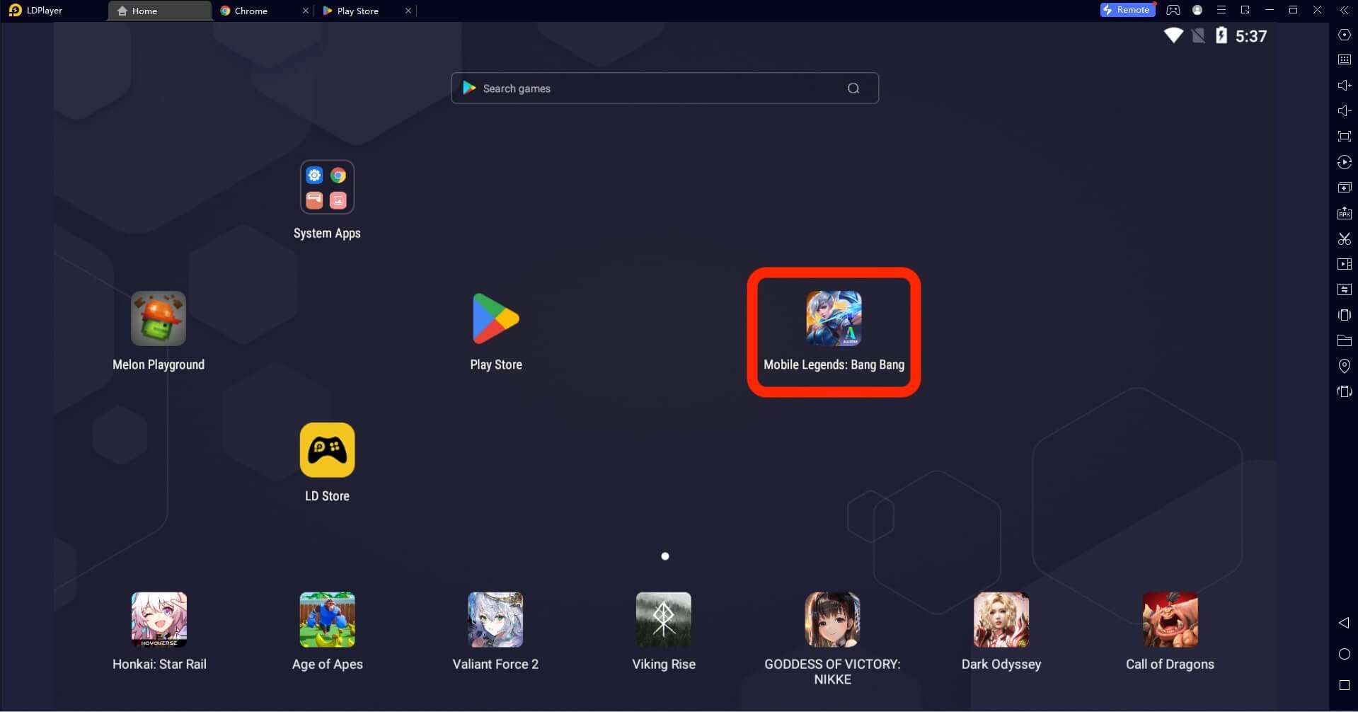
Task: Click the search magnifier icon
Action: [853, 88]
